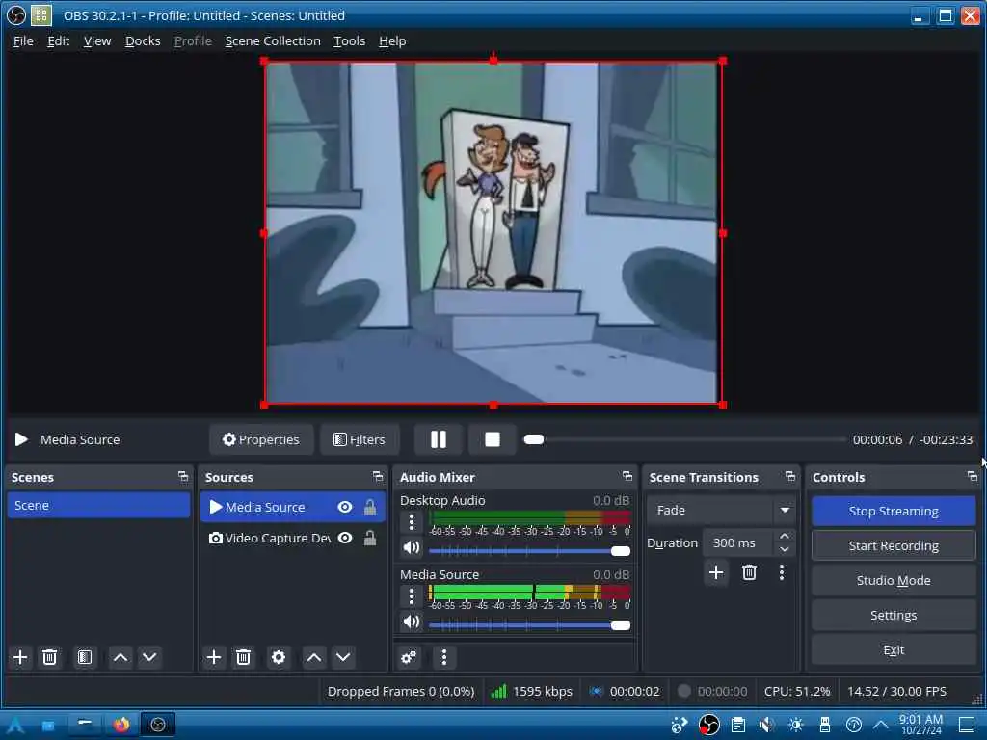Move source down arrow in Sources panel
Image resolution: width=987 pixels, height=740 pixels.
click(343, 657)
